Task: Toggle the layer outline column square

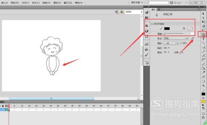Action: tap(6, 106)
